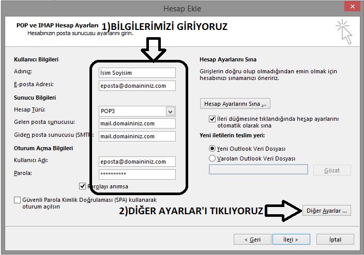Image resolution: width=364 pixels, height=255 pixels.
Task: Open Diğer Ayarlar settings button
Action: coord(328,211)
